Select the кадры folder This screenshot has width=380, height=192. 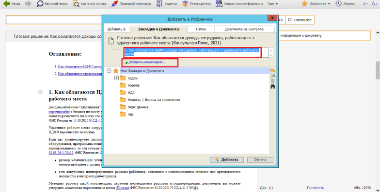[133, 78]
